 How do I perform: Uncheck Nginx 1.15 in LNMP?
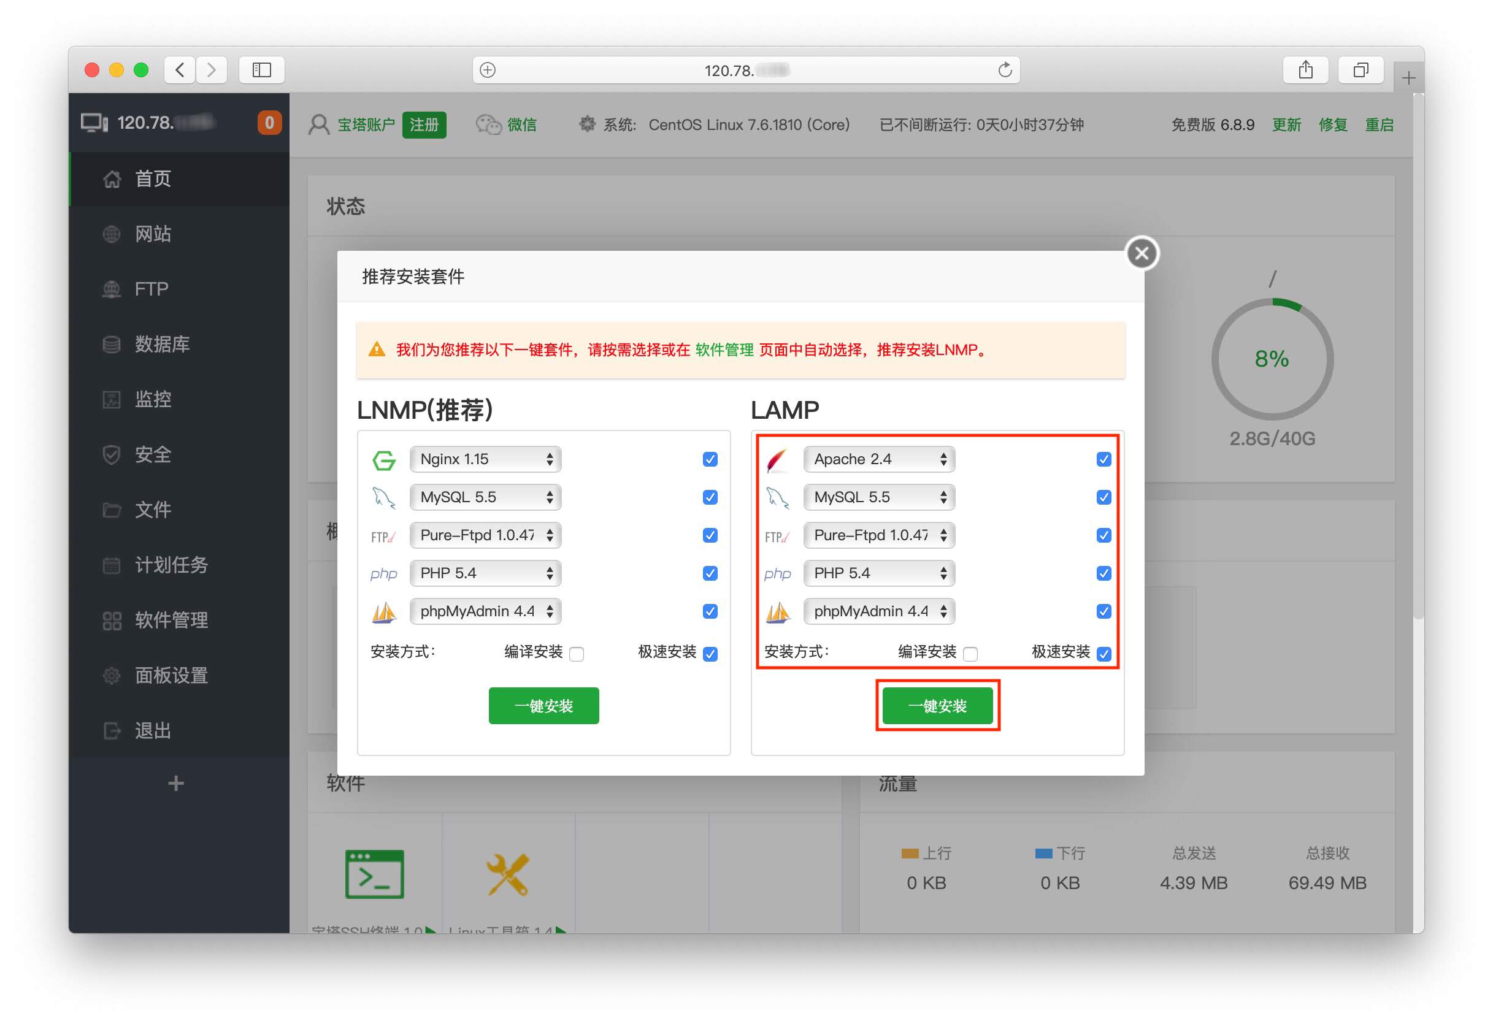[710, 460]
